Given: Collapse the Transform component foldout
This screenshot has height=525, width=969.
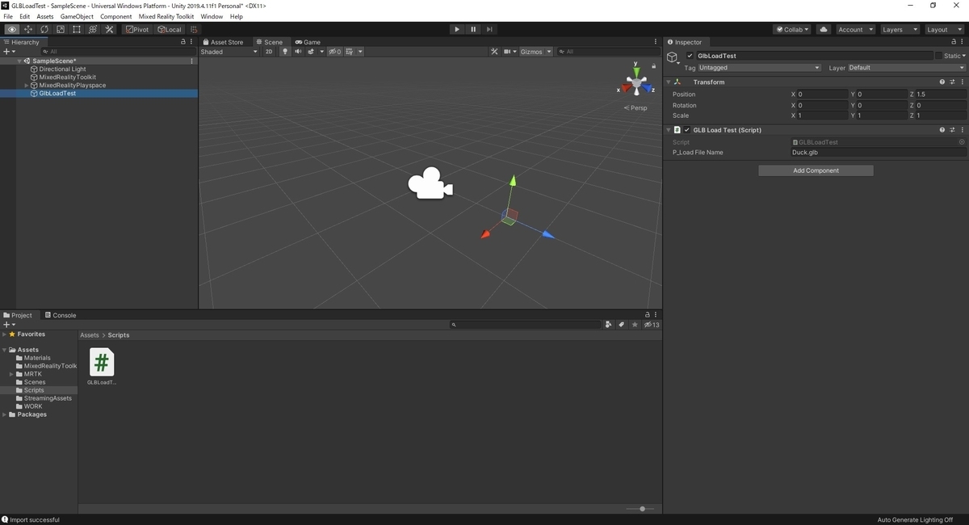Looking at the screenshot, I should (x=669, y=82).
